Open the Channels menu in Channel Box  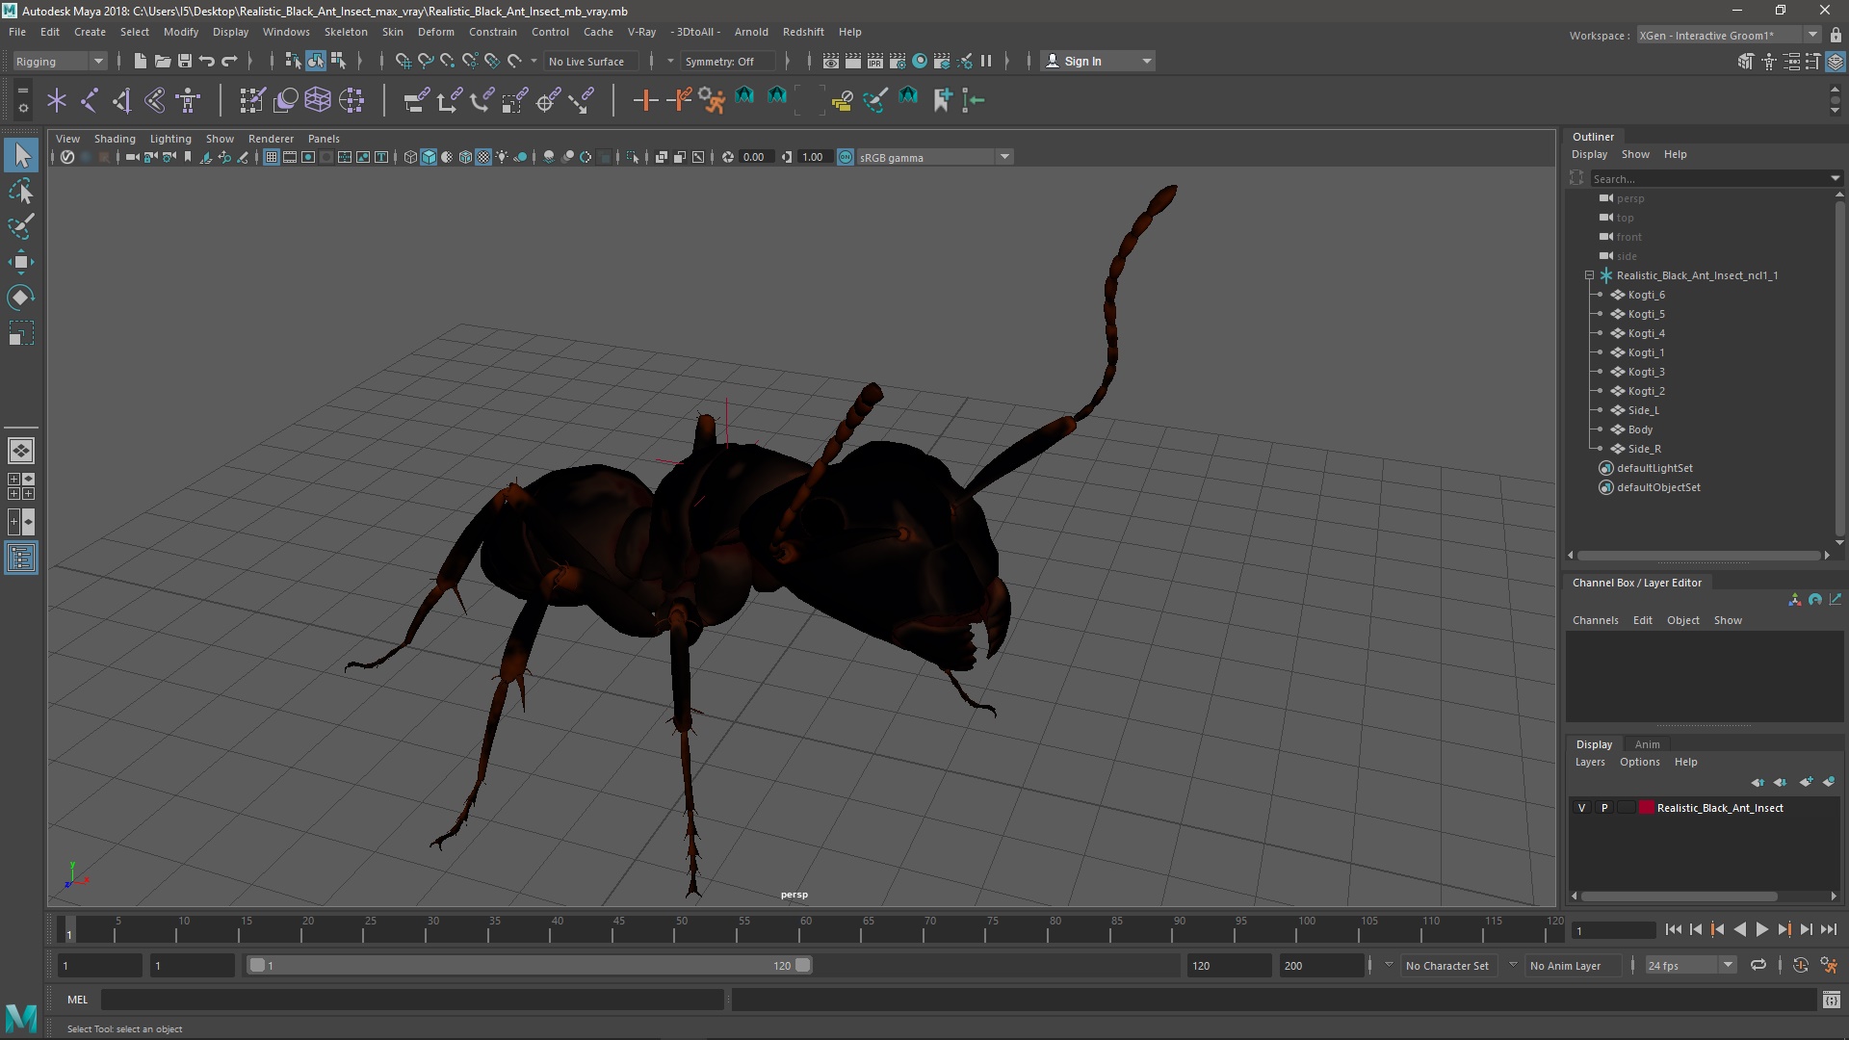1595,620
